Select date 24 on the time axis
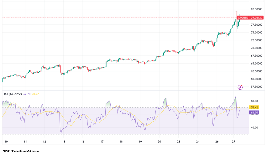267x152 pixels. click(x=198, y=142)
